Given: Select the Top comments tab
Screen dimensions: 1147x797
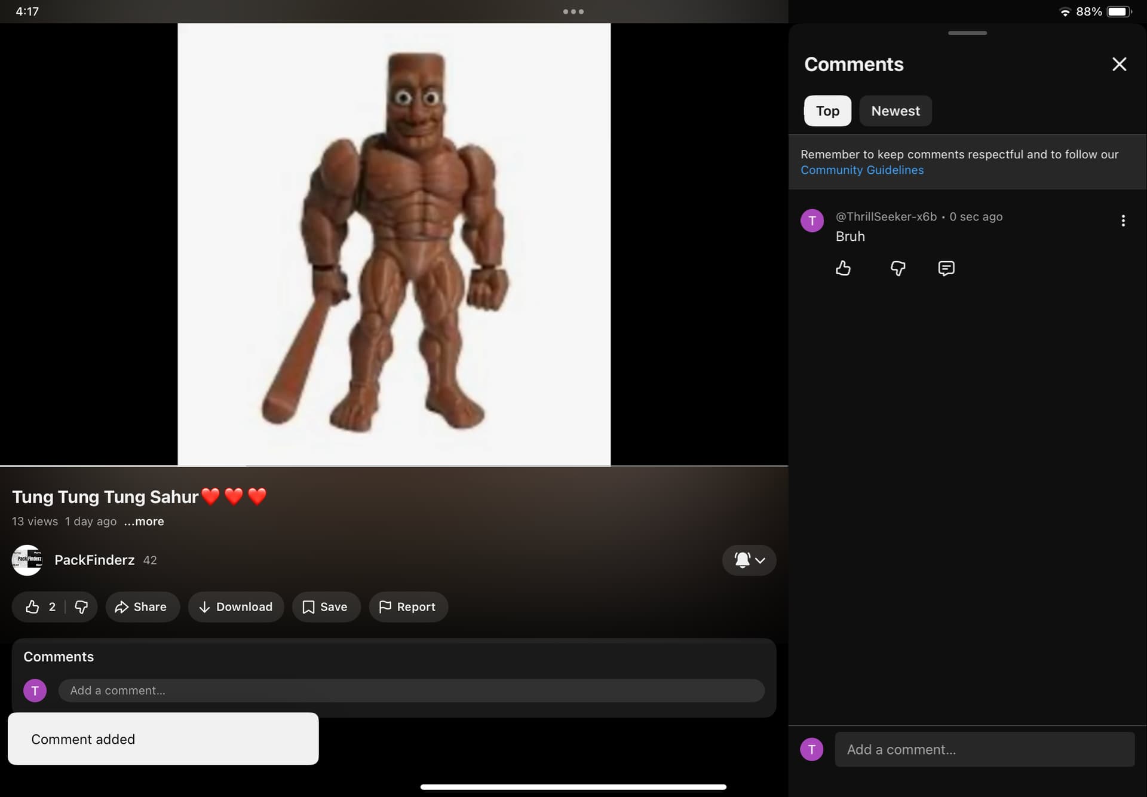Looking at the screenshot, I should click(x=827, y=111).
